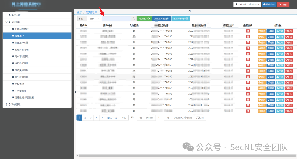Click the 修改密码 change password button
Screen dimensions: 297x159
coord(269,4)
